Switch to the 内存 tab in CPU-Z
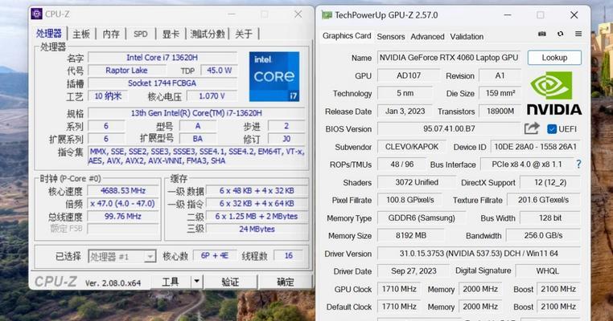Image resolution: width=613 pixels, height=321 pixels. 111,34
